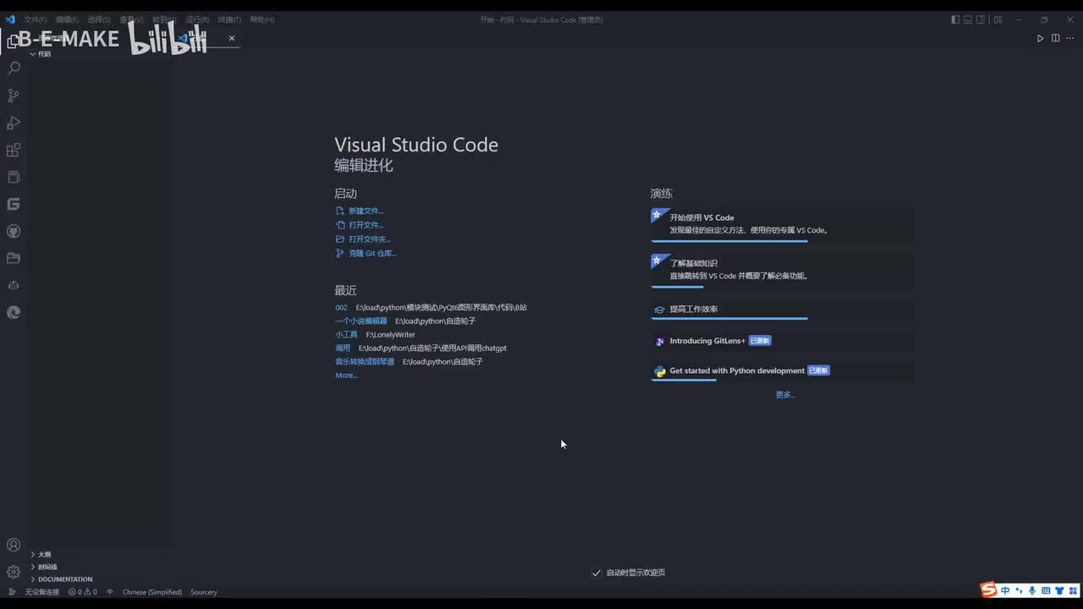This screenshot has width=1083, height=609.
Task: Open Get started with Python development walkthrough
Action: click(782, 371)
